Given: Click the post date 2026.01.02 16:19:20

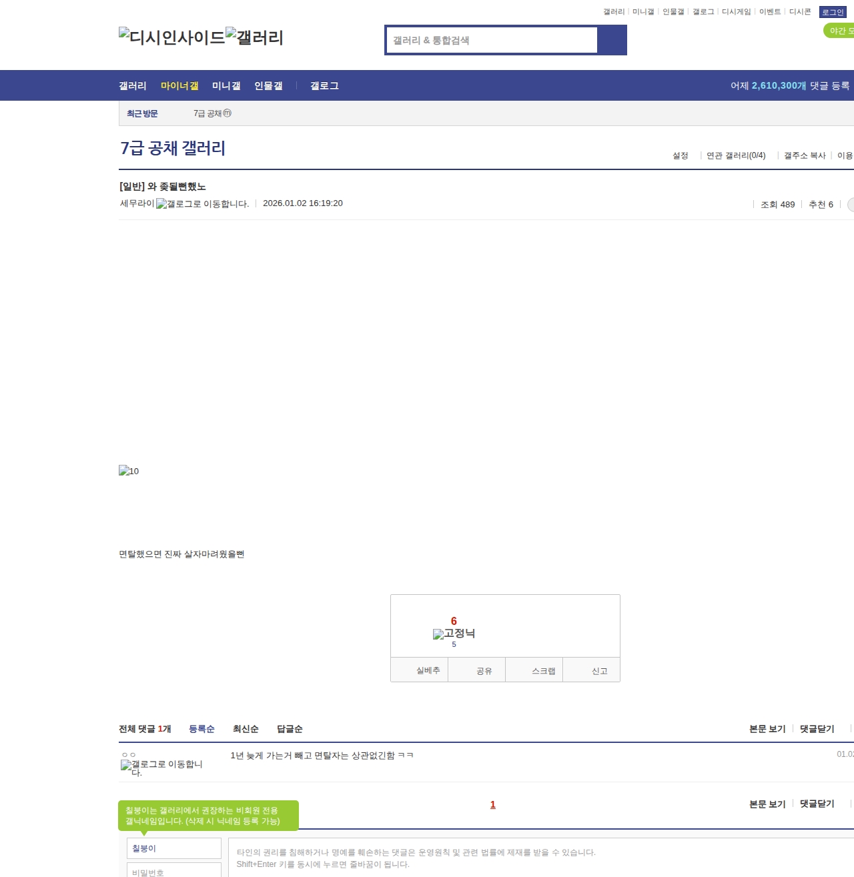Looking at the screenshot, I should 303,203.
